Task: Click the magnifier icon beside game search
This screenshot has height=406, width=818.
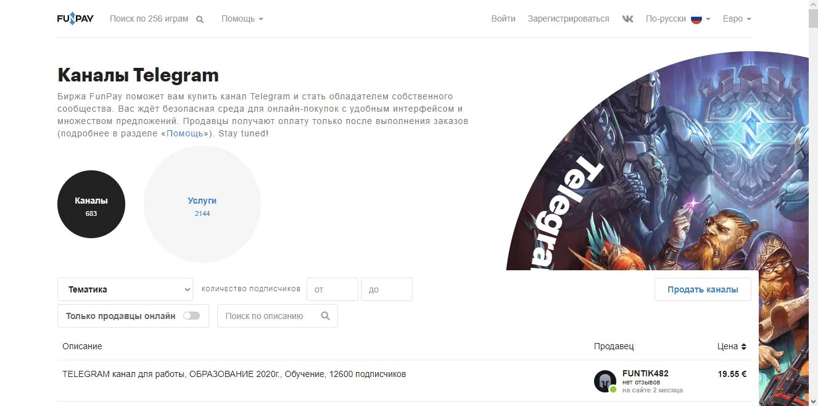Action: pos(200,19)
